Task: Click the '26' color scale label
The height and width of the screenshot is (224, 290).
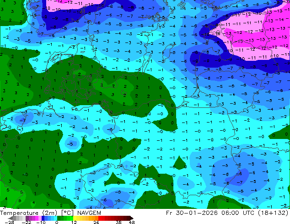Action: point(96,222)
